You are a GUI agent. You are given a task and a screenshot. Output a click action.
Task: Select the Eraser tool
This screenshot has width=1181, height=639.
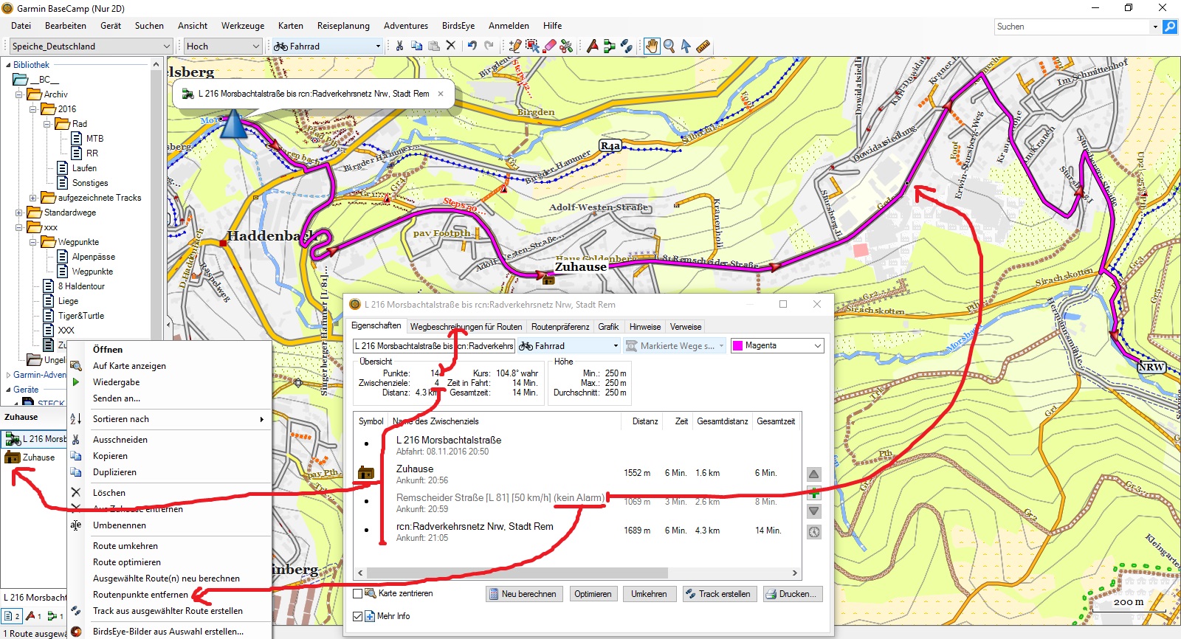coord(549,46)
